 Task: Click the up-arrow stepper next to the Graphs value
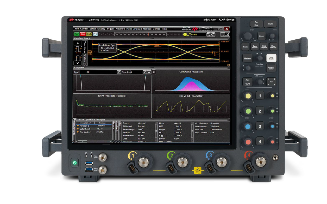pyautogui.click(x=149, y=72)
